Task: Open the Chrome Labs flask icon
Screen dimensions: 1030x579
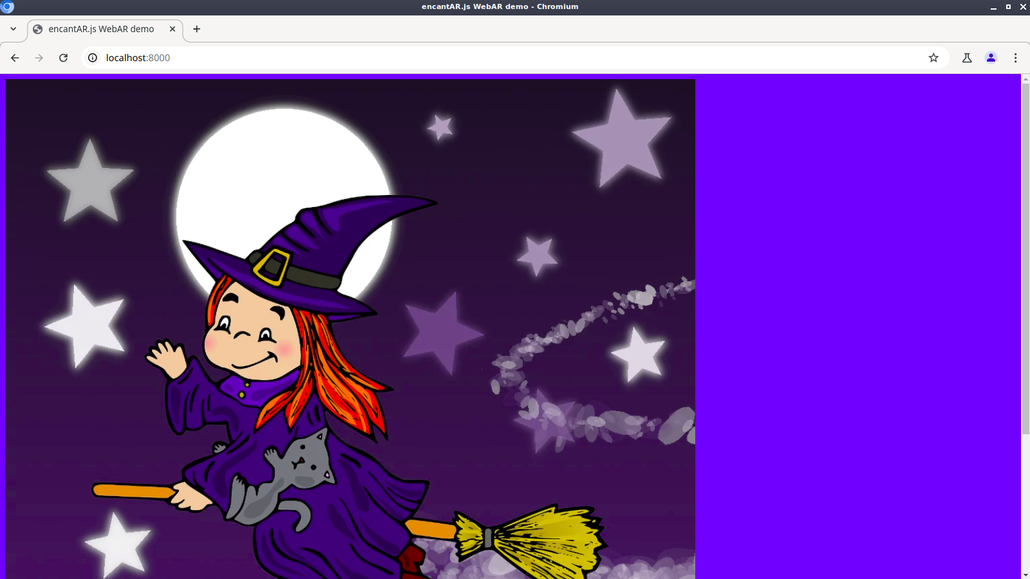Action: click(x=967, y=58)
